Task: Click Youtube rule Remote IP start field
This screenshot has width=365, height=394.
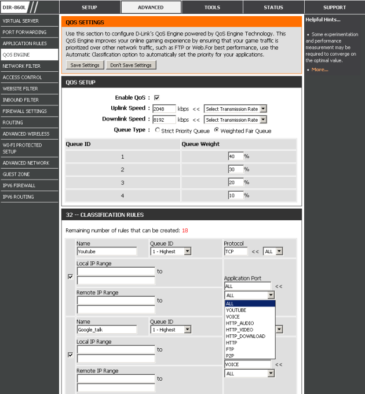Action: [116, 301]
